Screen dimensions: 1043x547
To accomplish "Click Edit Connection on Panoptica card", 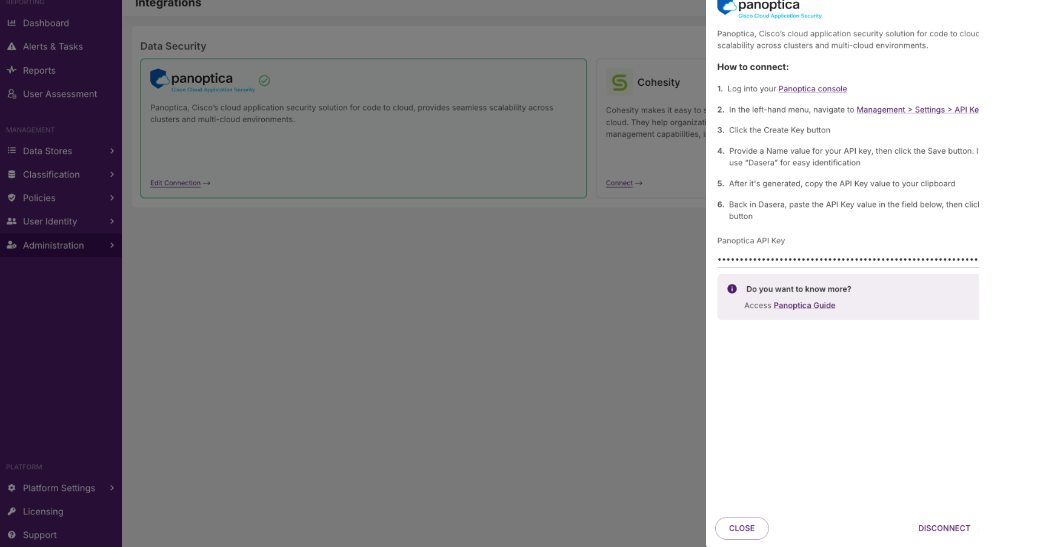I will pyautogui.click(x=180, y=183).
